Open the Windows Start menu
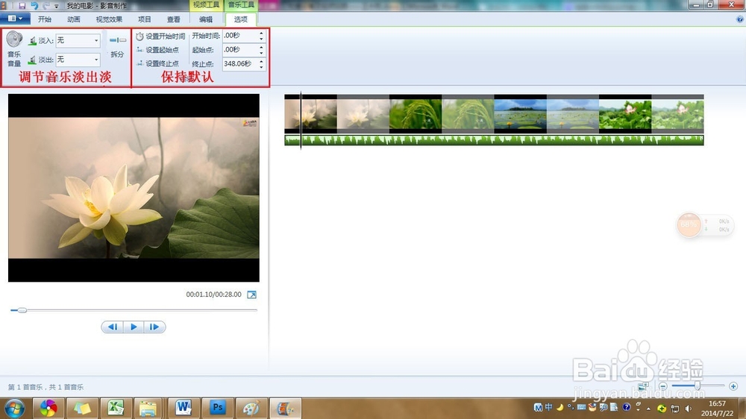Viewport: 746px width, 419px height. tap(15, 409)
